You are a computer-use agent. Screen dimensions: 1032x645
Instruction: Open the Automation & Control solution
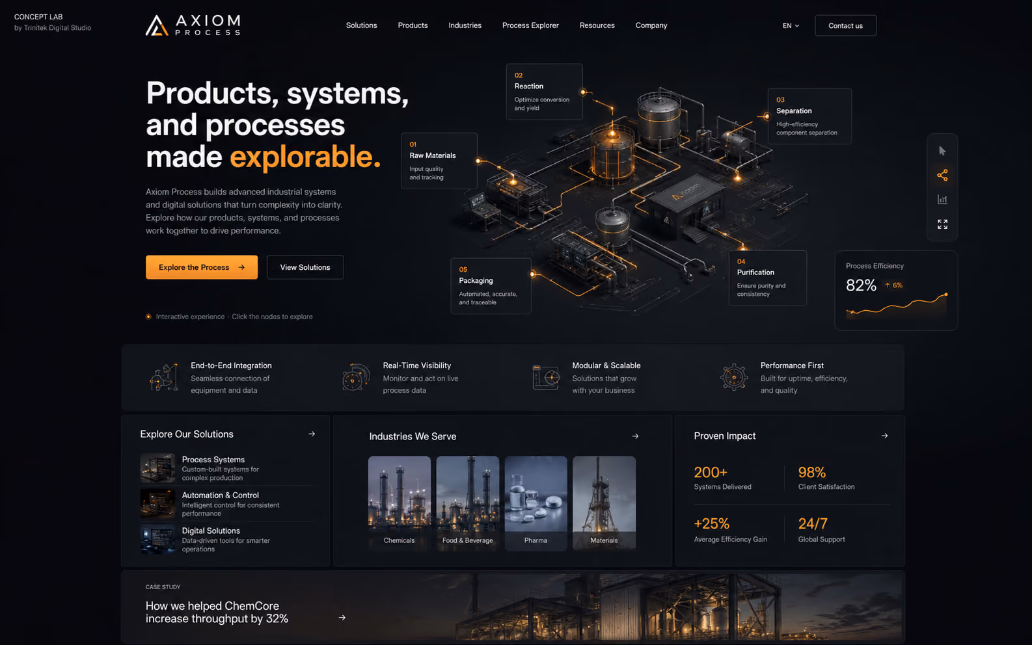point(228,504)
